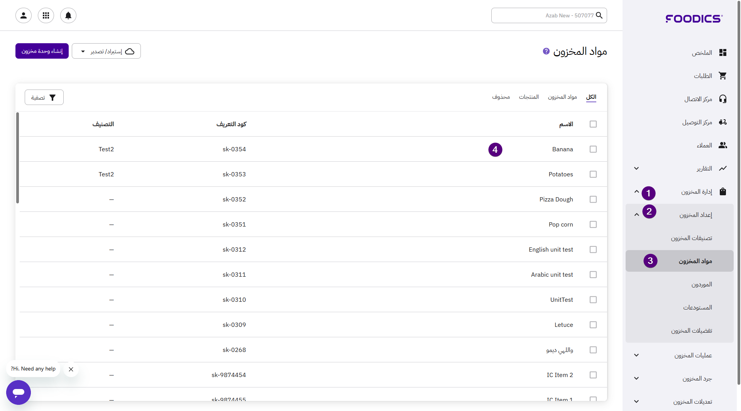Check the Banana row checkbox
The height and width of the screenshot is (411, 741).
coord(593,149)
